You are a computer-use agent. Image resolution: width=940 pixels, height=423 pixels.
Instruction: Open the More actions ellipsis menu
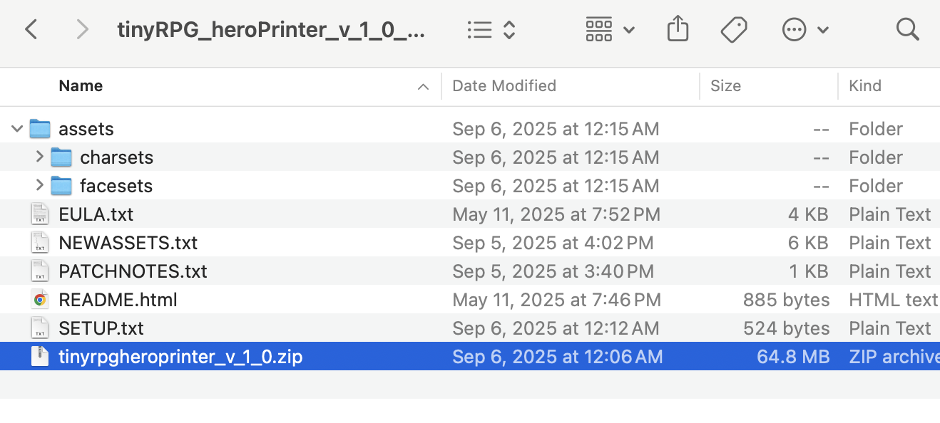tap(804, 29)
